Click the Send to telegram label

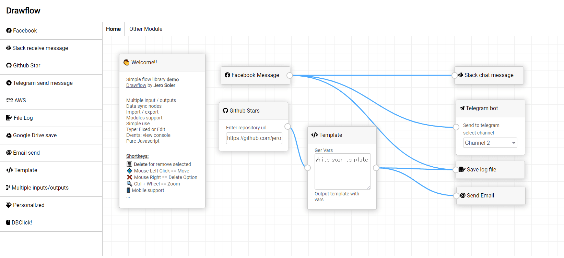[481, 125]
